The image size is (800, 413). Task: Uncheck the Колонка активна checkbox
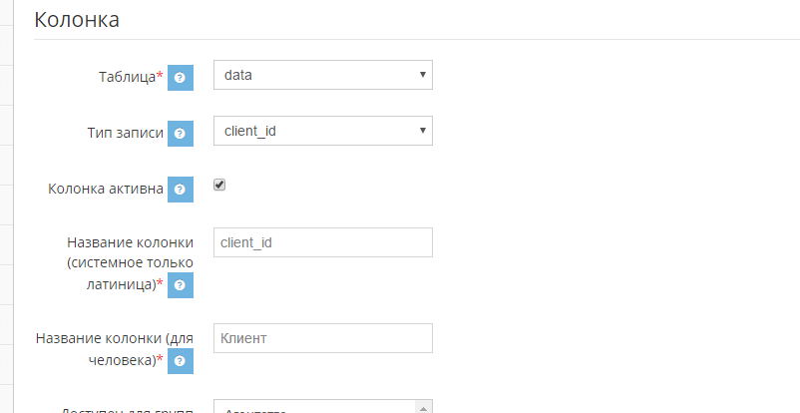[219, 185]
